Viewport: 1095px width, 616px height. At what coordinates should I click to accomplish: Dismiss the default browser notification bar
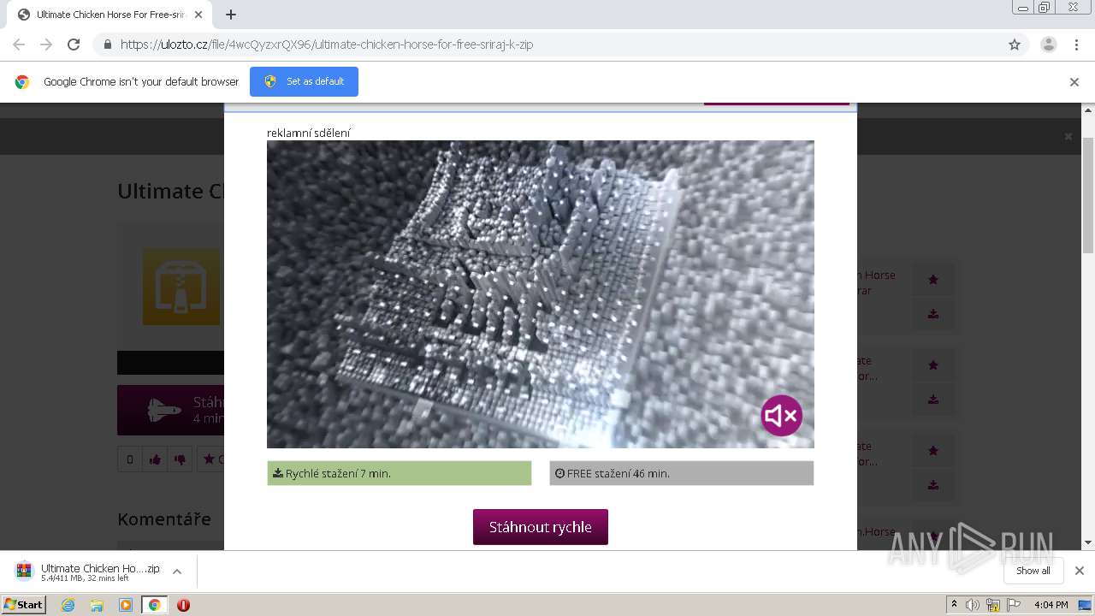pos(1074,82)
